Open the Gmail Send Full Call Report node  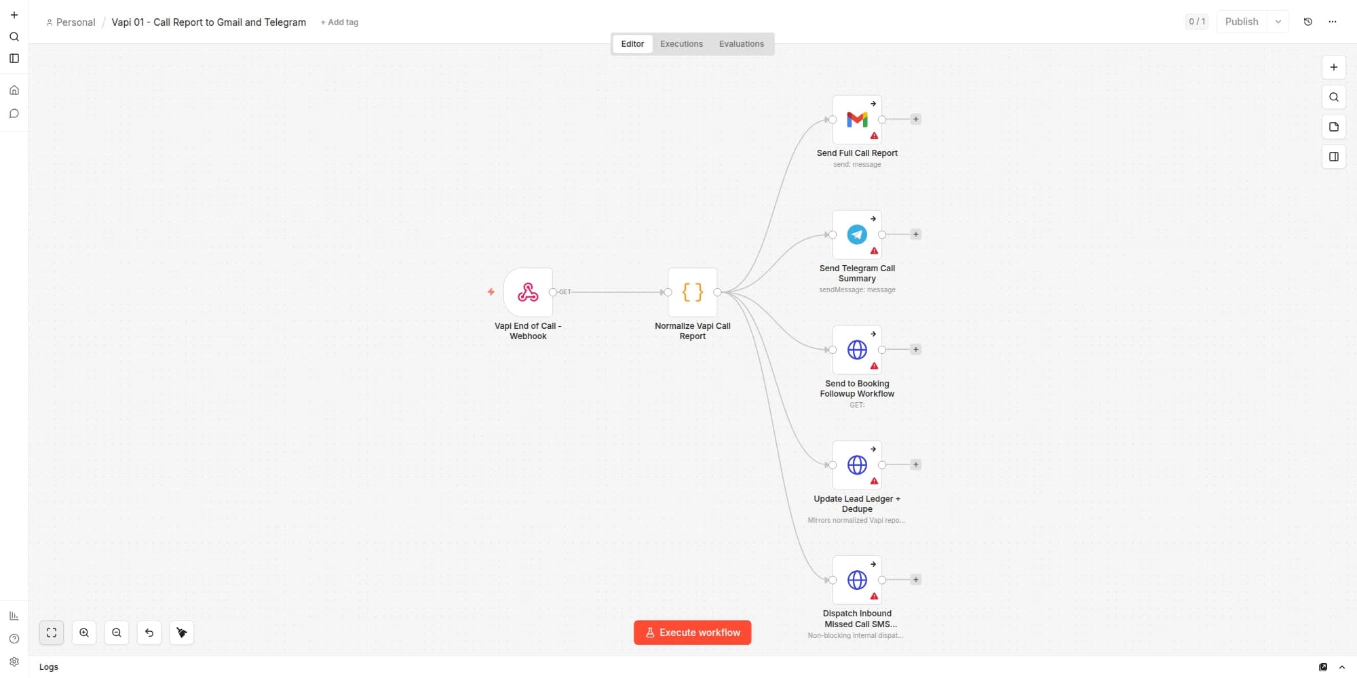tap(857, 119)
